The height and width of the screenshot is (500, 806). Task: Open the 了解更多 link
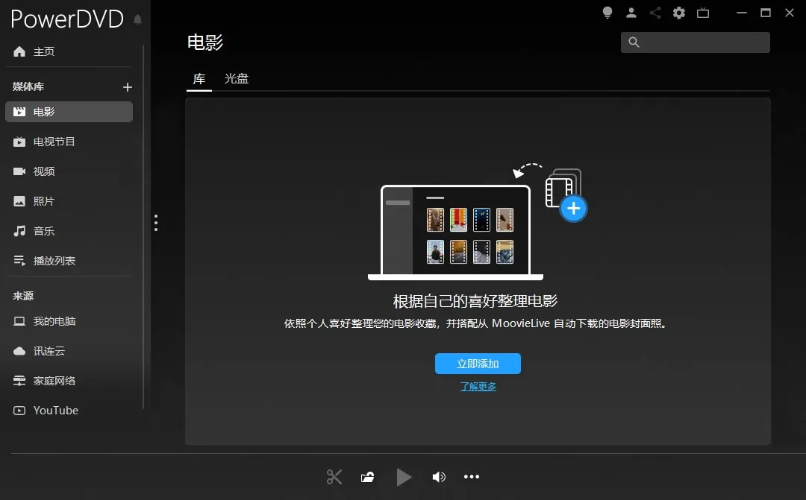click(478, 387)
